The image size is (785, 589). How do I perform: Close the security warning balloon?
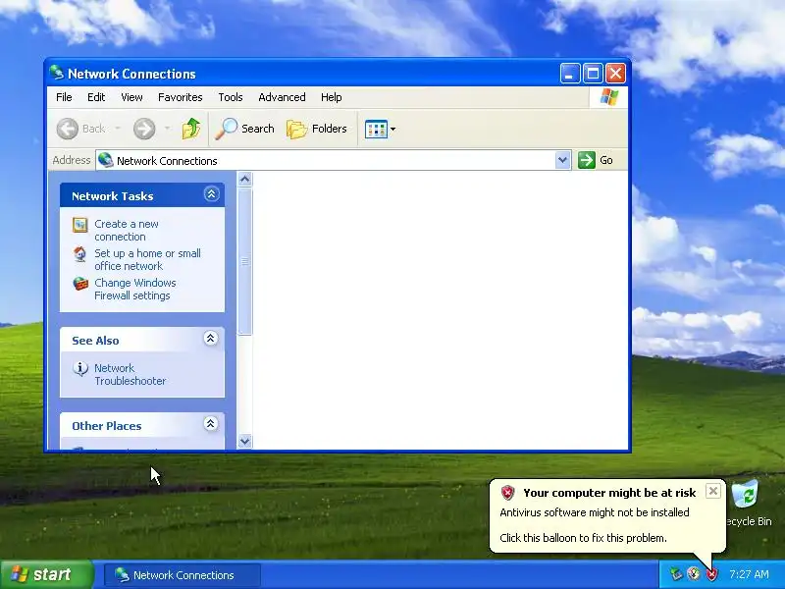pos(713,491)
